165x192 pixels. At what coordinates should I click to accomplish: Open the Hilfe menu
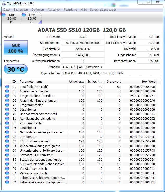coord(84,10)
